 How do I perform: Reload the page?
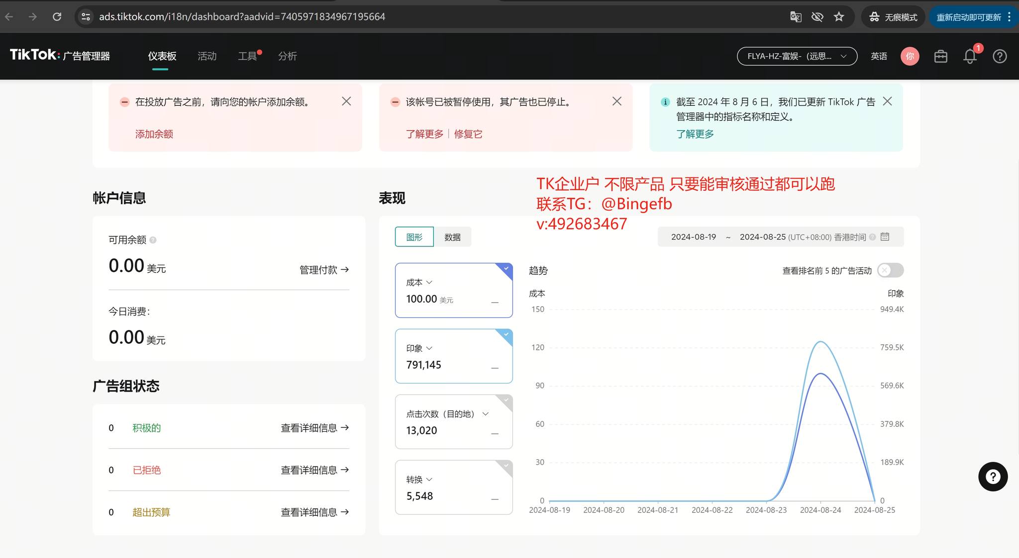click(57, 17)
